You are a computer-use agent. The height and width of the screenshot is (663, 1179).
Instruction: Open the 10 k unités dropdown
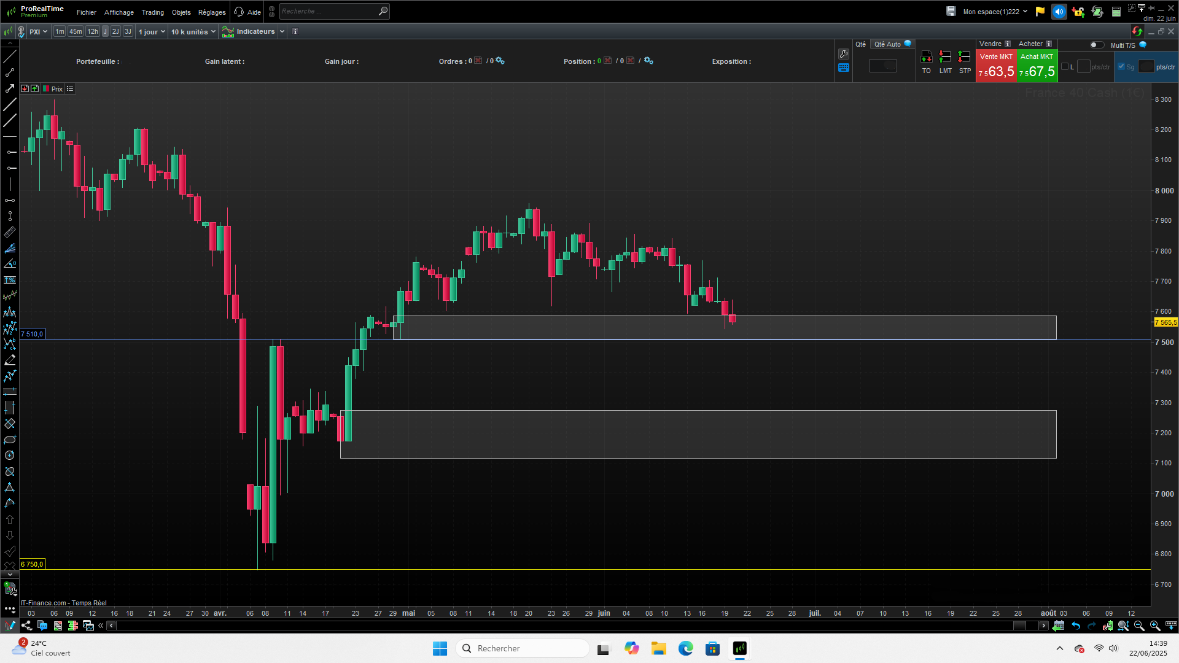pos(193,31)
